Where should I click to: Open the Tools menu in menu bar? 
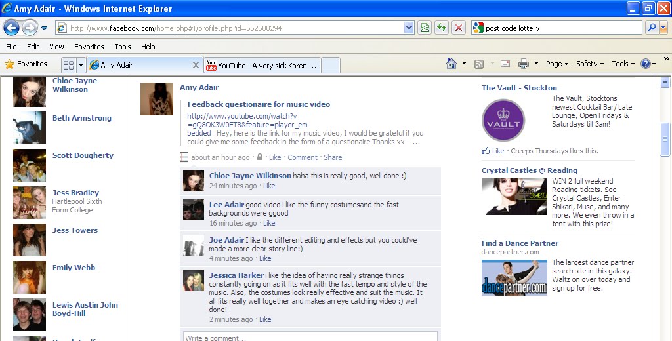pos(123,47)
